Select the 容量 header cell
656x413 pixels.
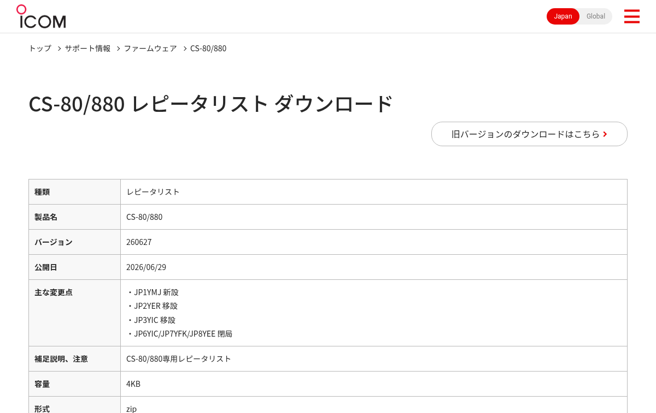click(75, 384)
